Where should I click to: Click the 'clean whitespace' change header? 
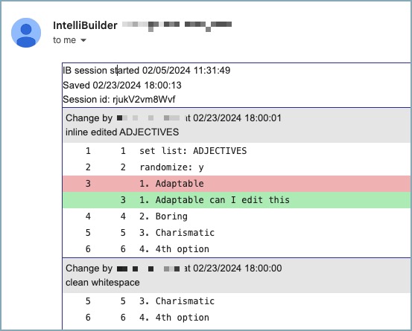point(103,283)
